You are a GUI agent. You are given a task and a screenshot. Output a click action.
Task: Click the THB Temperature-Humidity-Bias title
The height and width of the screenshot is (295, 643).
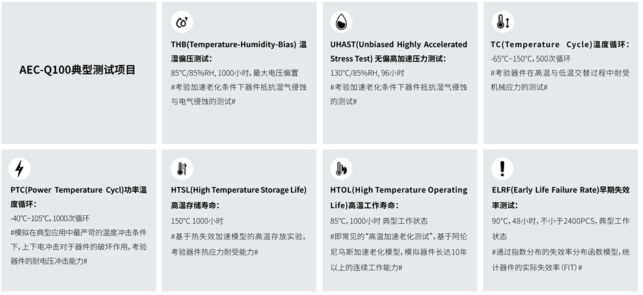(x=239, y=51)
